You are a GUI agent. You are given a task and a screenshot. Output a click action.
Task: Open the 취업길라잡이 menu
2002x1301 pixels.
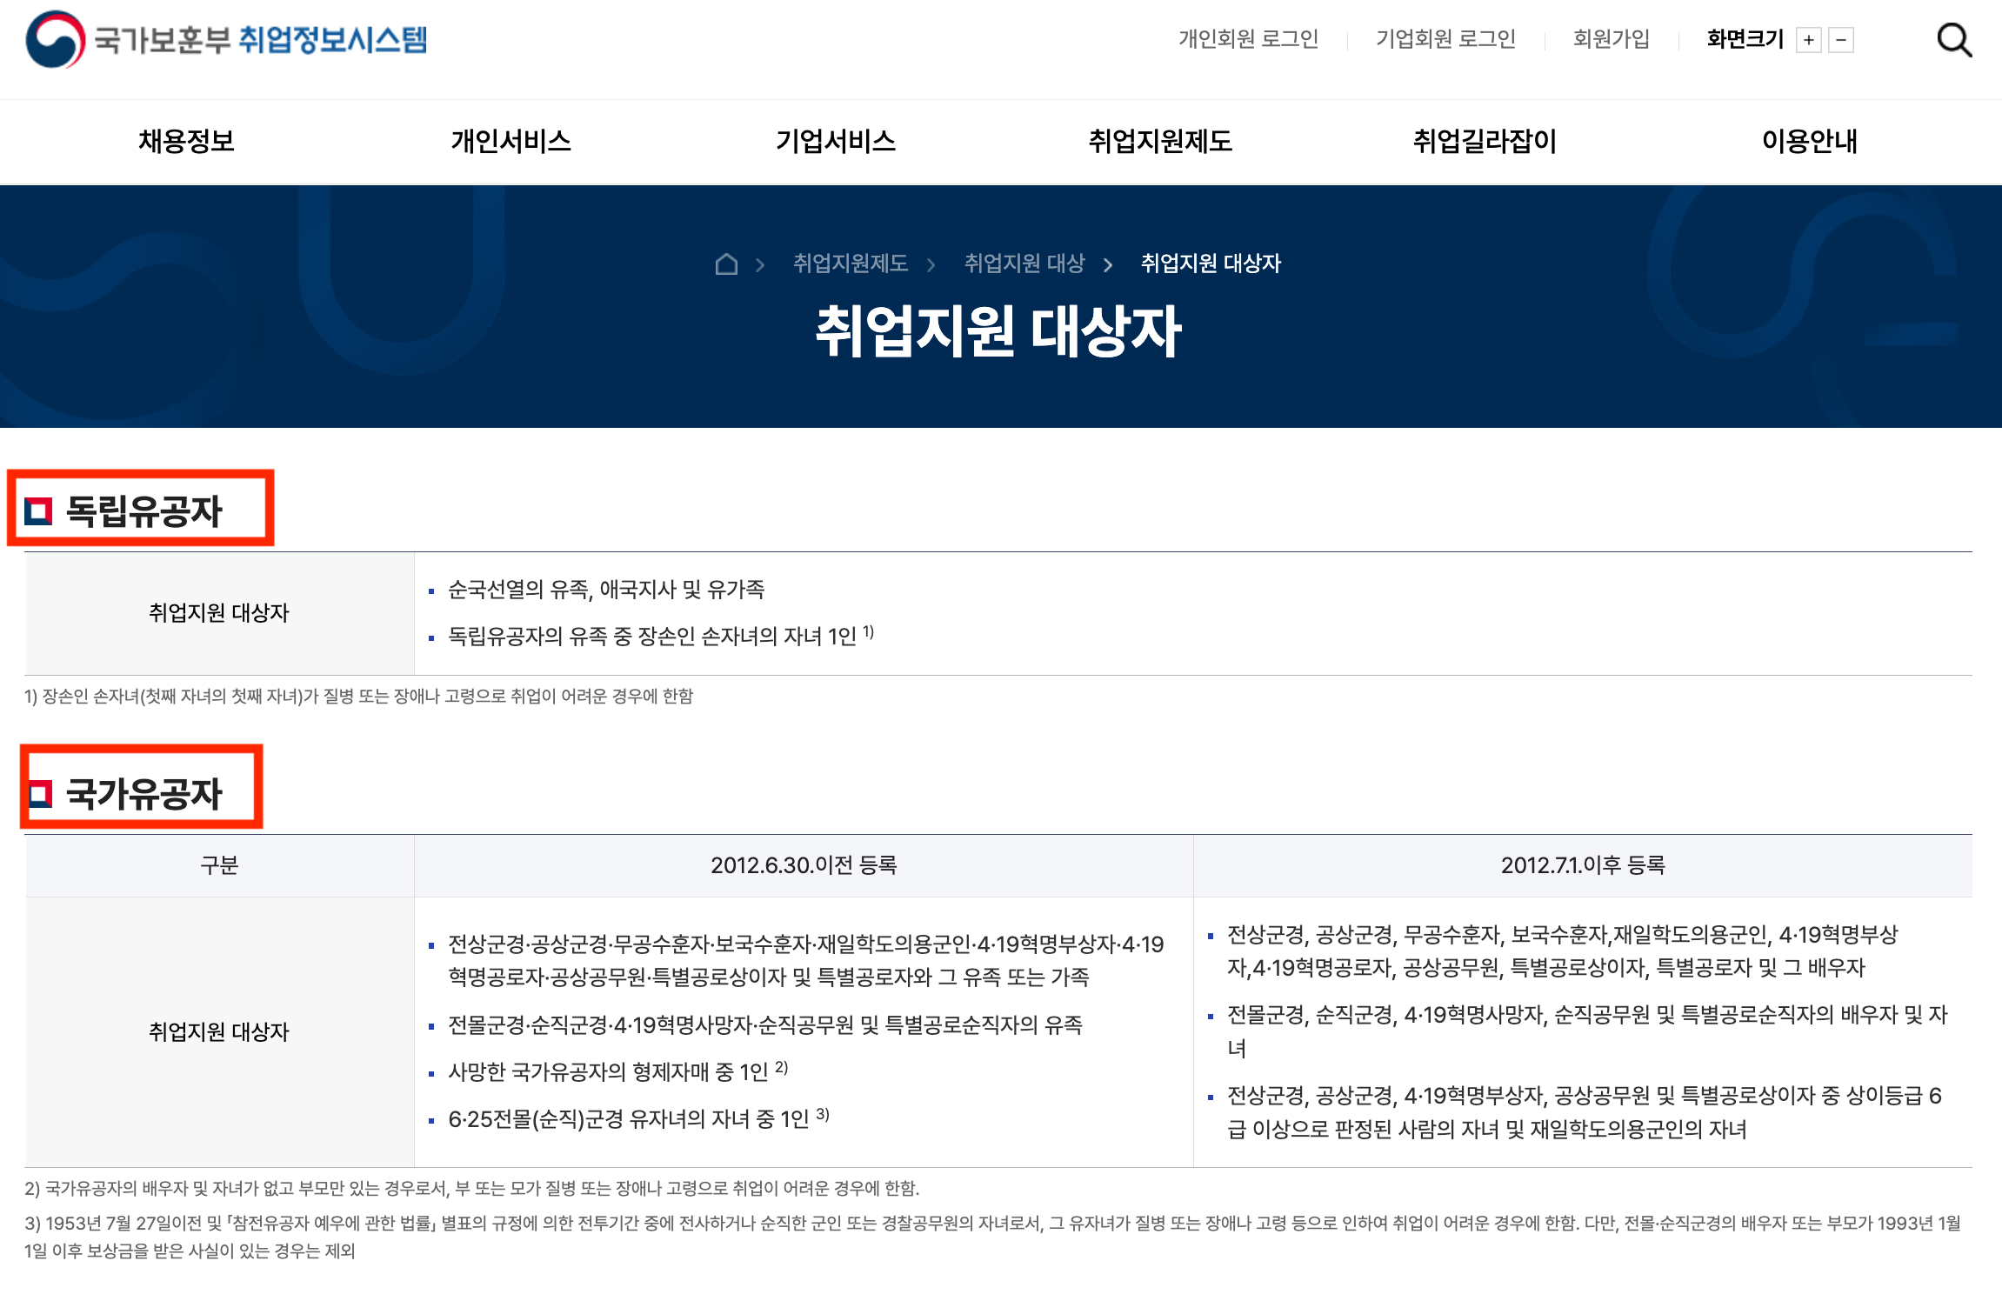[x=1485, y=141]
